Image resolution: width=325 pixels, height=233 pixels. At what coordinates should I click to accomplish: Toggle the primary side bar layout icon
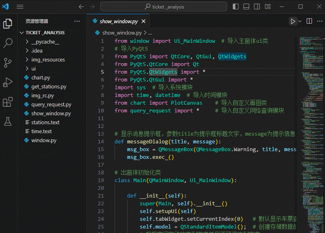coord(236,7)
